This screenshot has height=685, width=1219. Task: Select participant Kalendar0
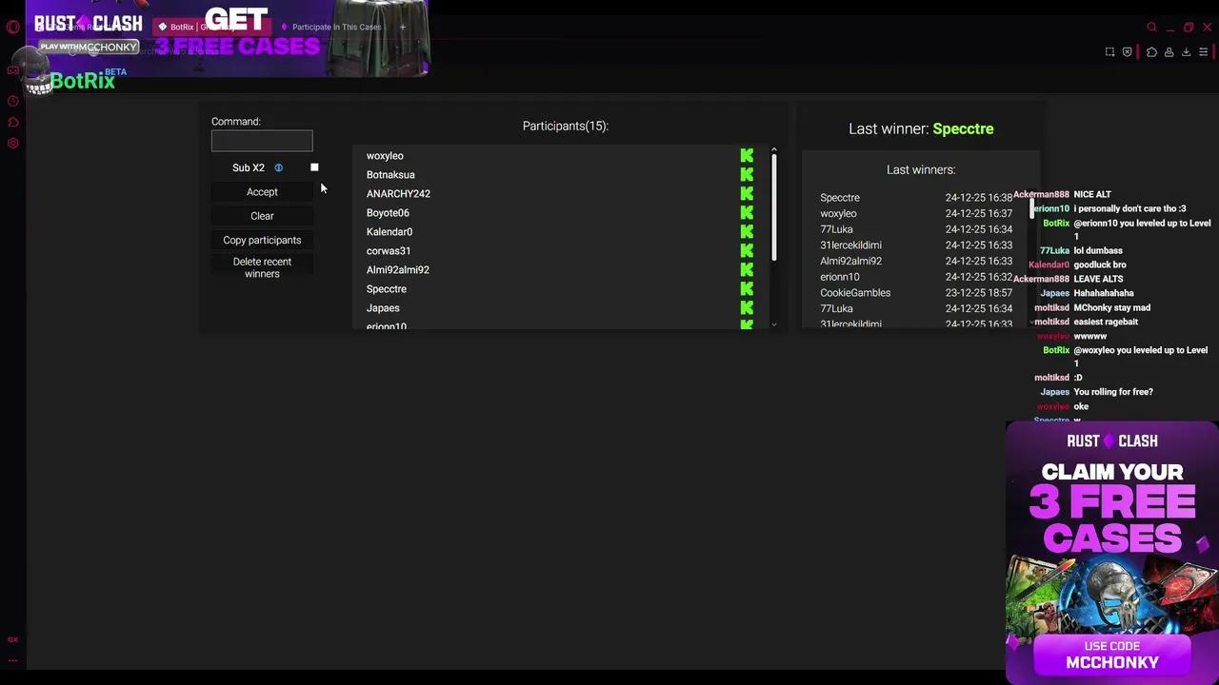(x=390, y=232)
